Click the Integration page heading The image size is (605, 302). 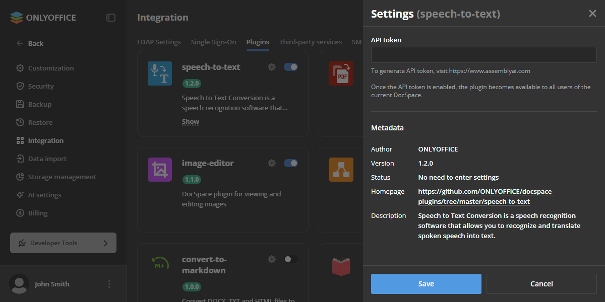click(x=162, y=18)
